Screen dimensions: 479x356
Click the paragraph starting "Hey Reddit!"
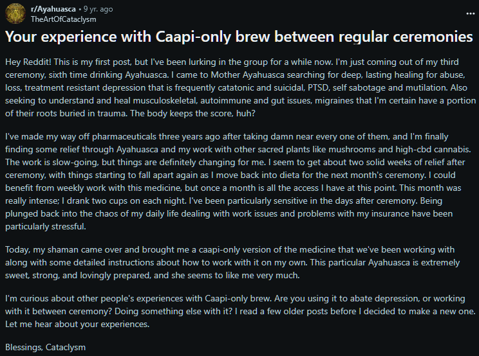tap(239, 89)
